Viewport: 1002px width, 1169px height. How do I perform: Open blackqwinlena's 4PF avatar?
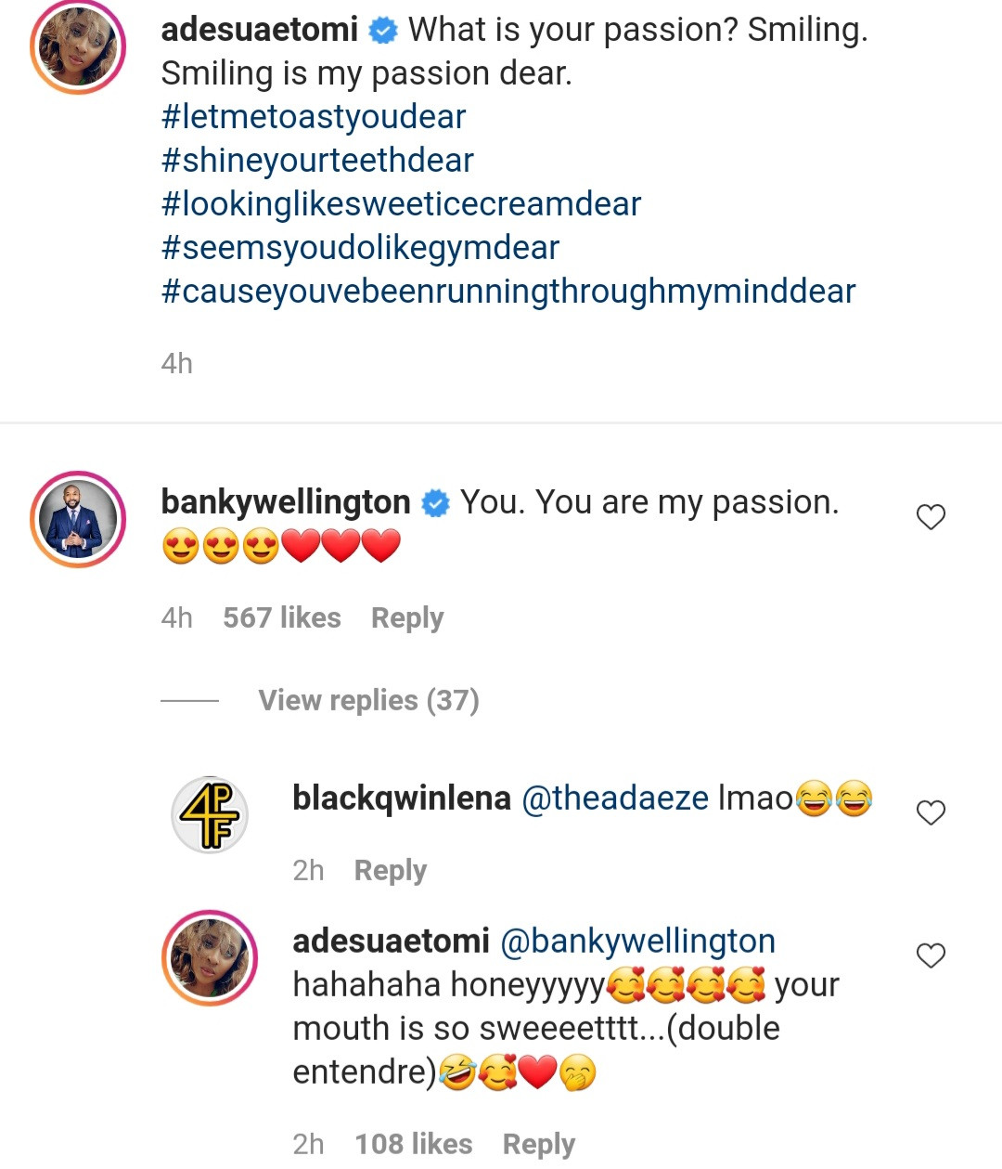tap(211, 814)
